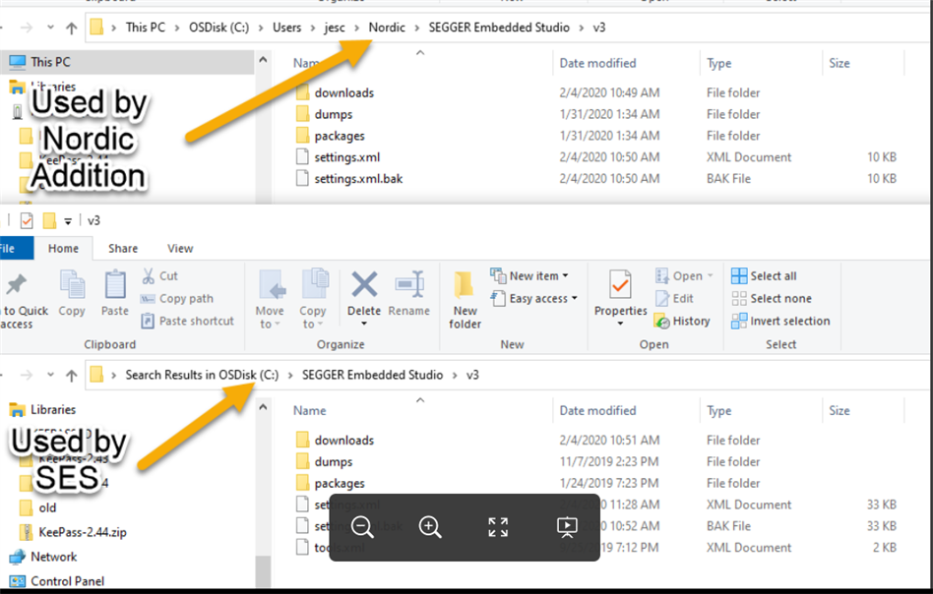Zoom in using the magnifier plus icon
The image size is (933, 594).
click(x=430, y=527)
